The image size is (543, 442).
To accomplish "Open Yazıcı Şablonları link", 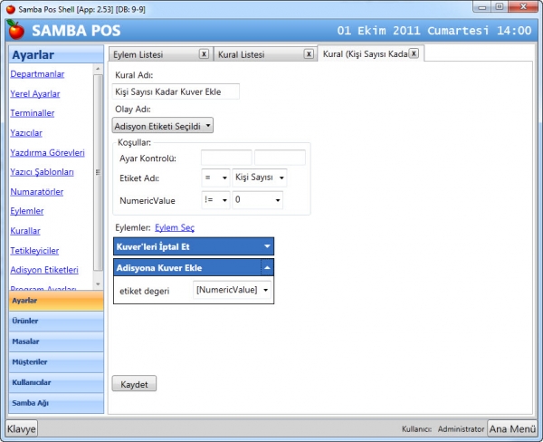I will coord(42,172).
